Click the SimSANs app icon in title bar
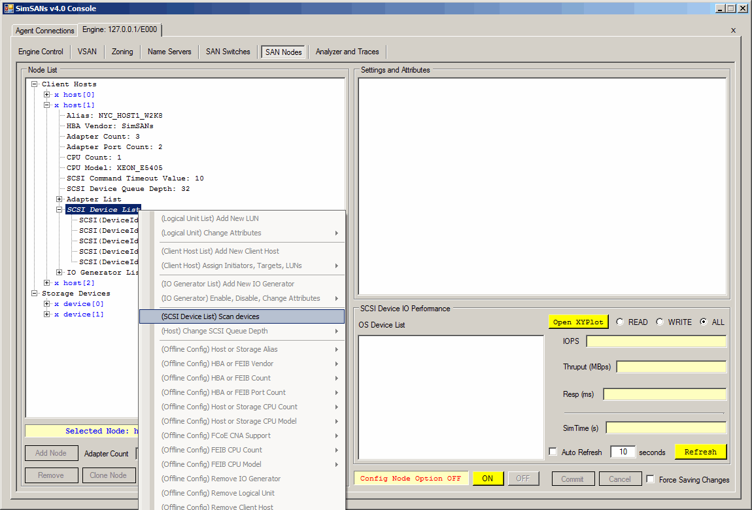Viewport: 752px width, 510px height. [9, 8]
